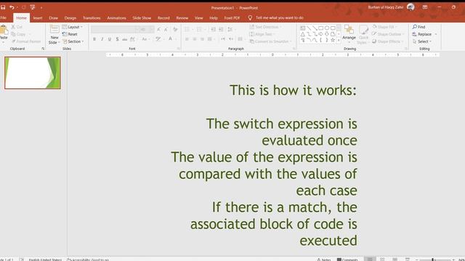The height and width of the screenshot is (261, 465).
Task: Open the Quick Styles gallery
Action: tap(363, 34)
